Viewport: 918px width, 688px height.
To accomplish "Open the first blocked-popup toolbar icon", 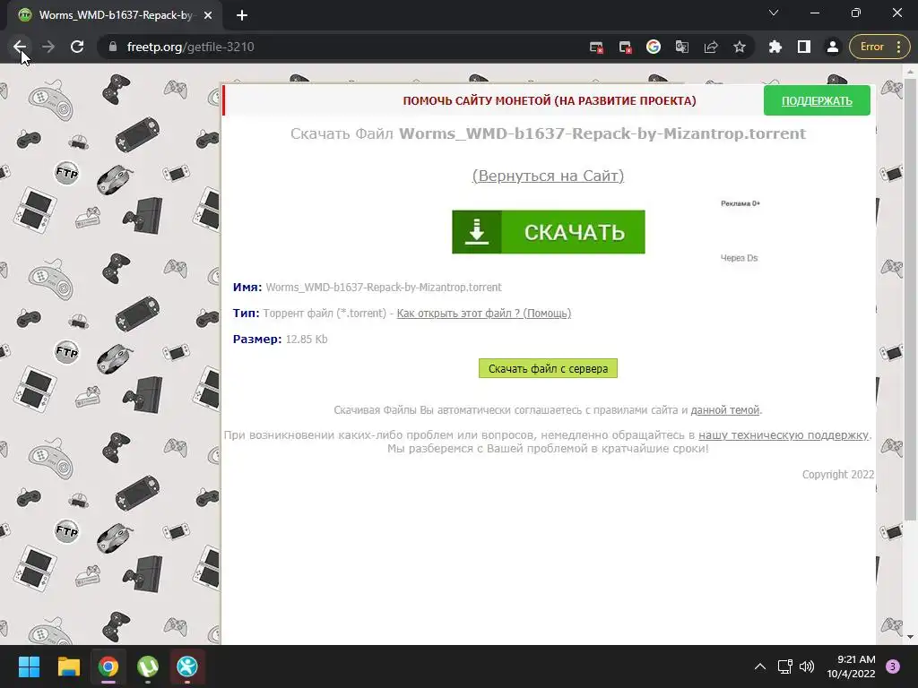I will (596, 47).
